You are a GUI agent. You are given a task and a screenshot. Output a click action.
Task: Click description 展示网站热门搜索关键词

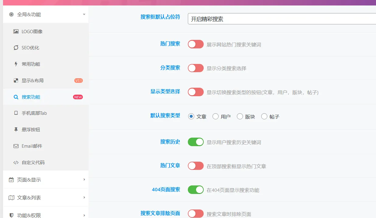(234, 44)
